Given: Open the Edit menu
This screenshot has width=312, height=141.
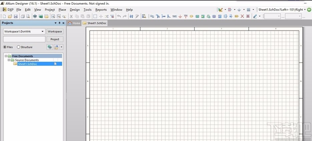Looking at the screenshot, I should [28, 10].
